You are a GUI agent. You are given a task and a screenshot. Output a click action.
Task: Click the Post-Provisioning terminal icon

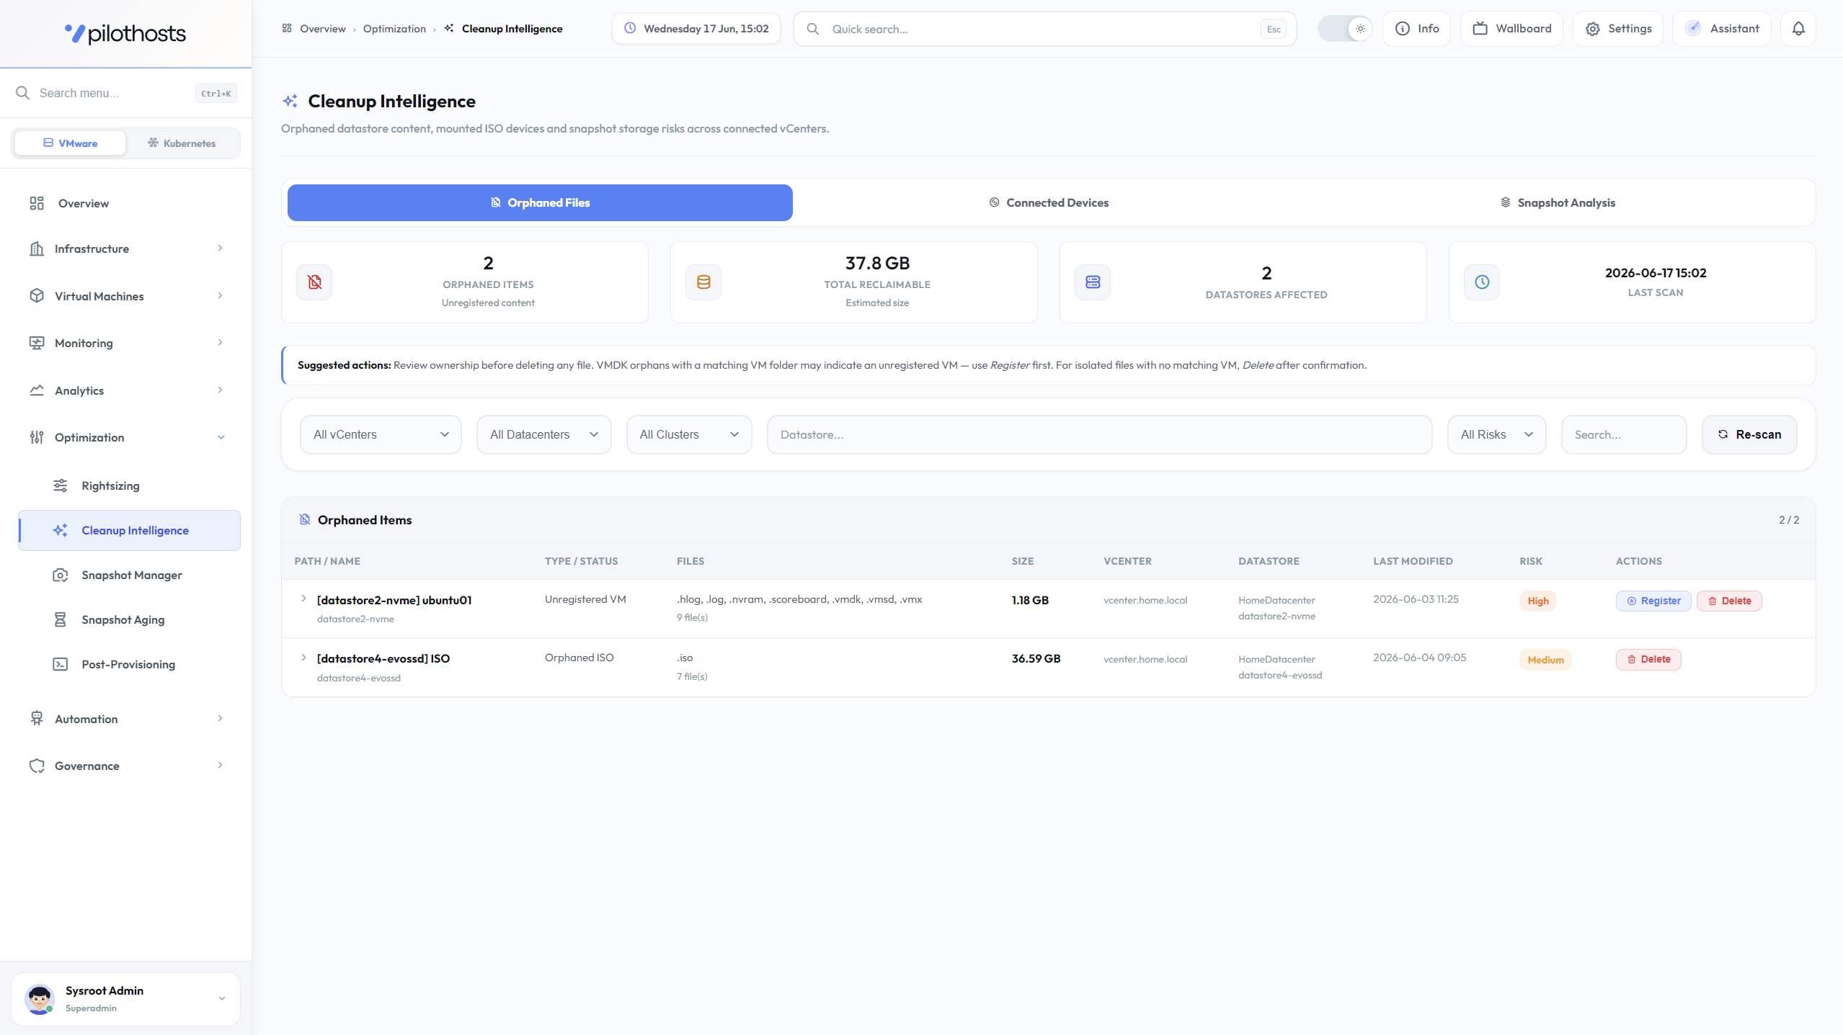(61, 664)
